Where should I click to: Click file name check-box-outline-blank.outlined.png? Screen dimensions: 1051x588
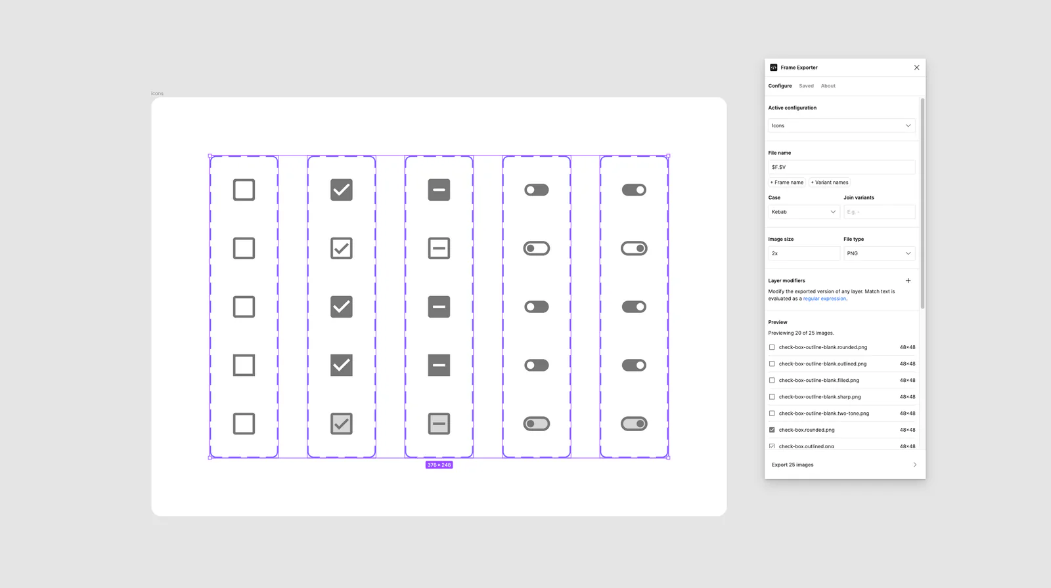(x=822, y=364)
